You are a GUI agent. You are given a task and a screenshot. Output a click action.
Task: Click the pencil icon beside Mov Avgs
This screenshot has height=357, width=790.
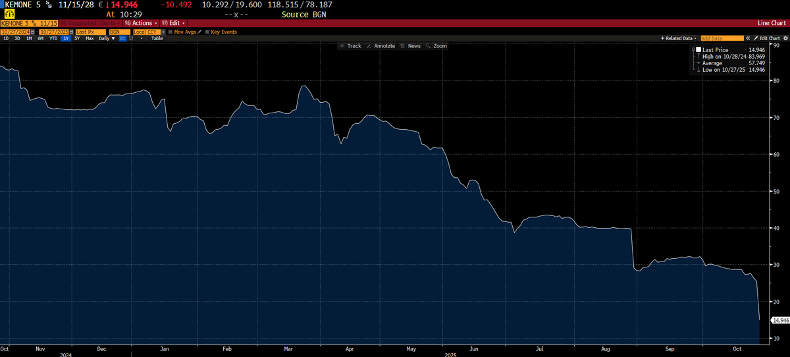point(199,32)
